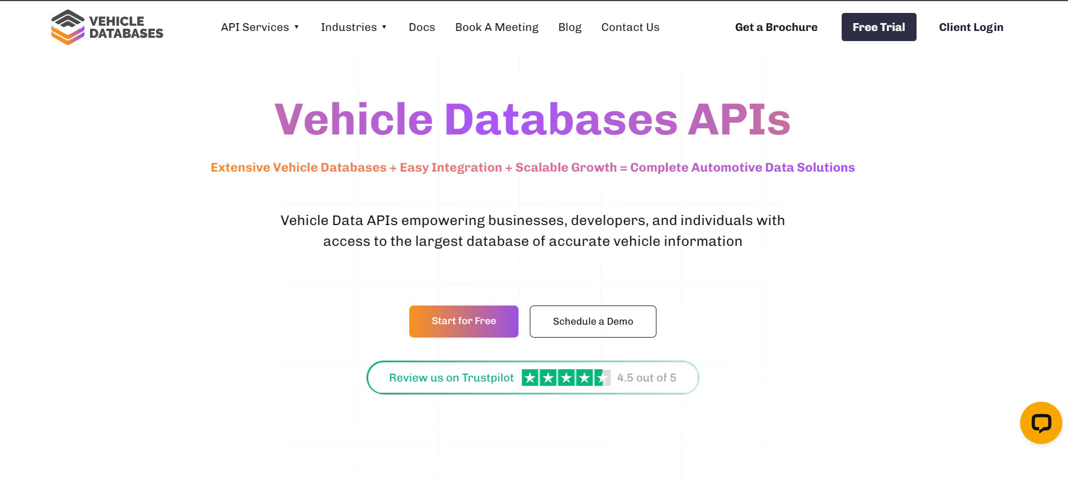Viewport: 1068px width, 485px height.
Task: Click Schedule a Demo button
Action: point(593,321)
